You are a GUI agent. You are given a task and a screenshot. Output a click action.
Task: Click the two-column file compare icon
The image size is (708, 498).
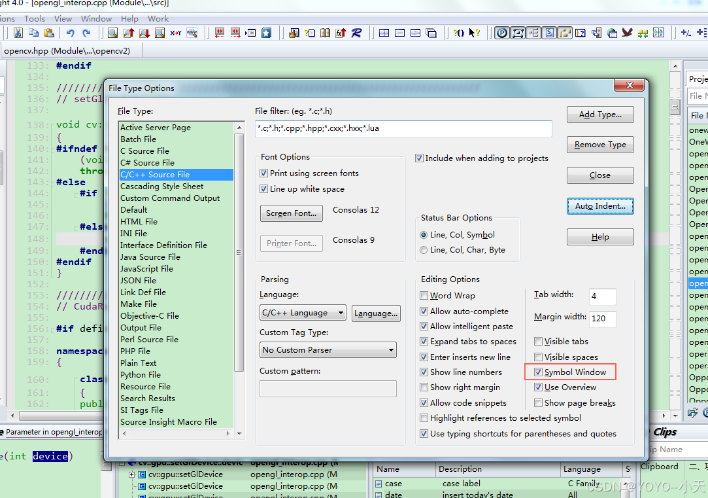click(659, 33)
